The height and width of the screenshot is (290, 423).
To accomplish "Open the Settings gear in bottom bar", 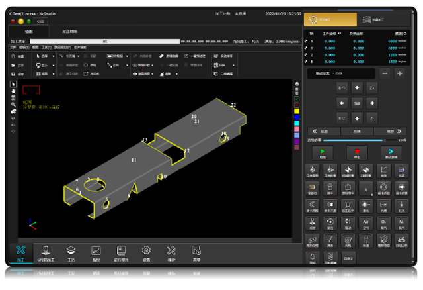I will coord(146,252).
